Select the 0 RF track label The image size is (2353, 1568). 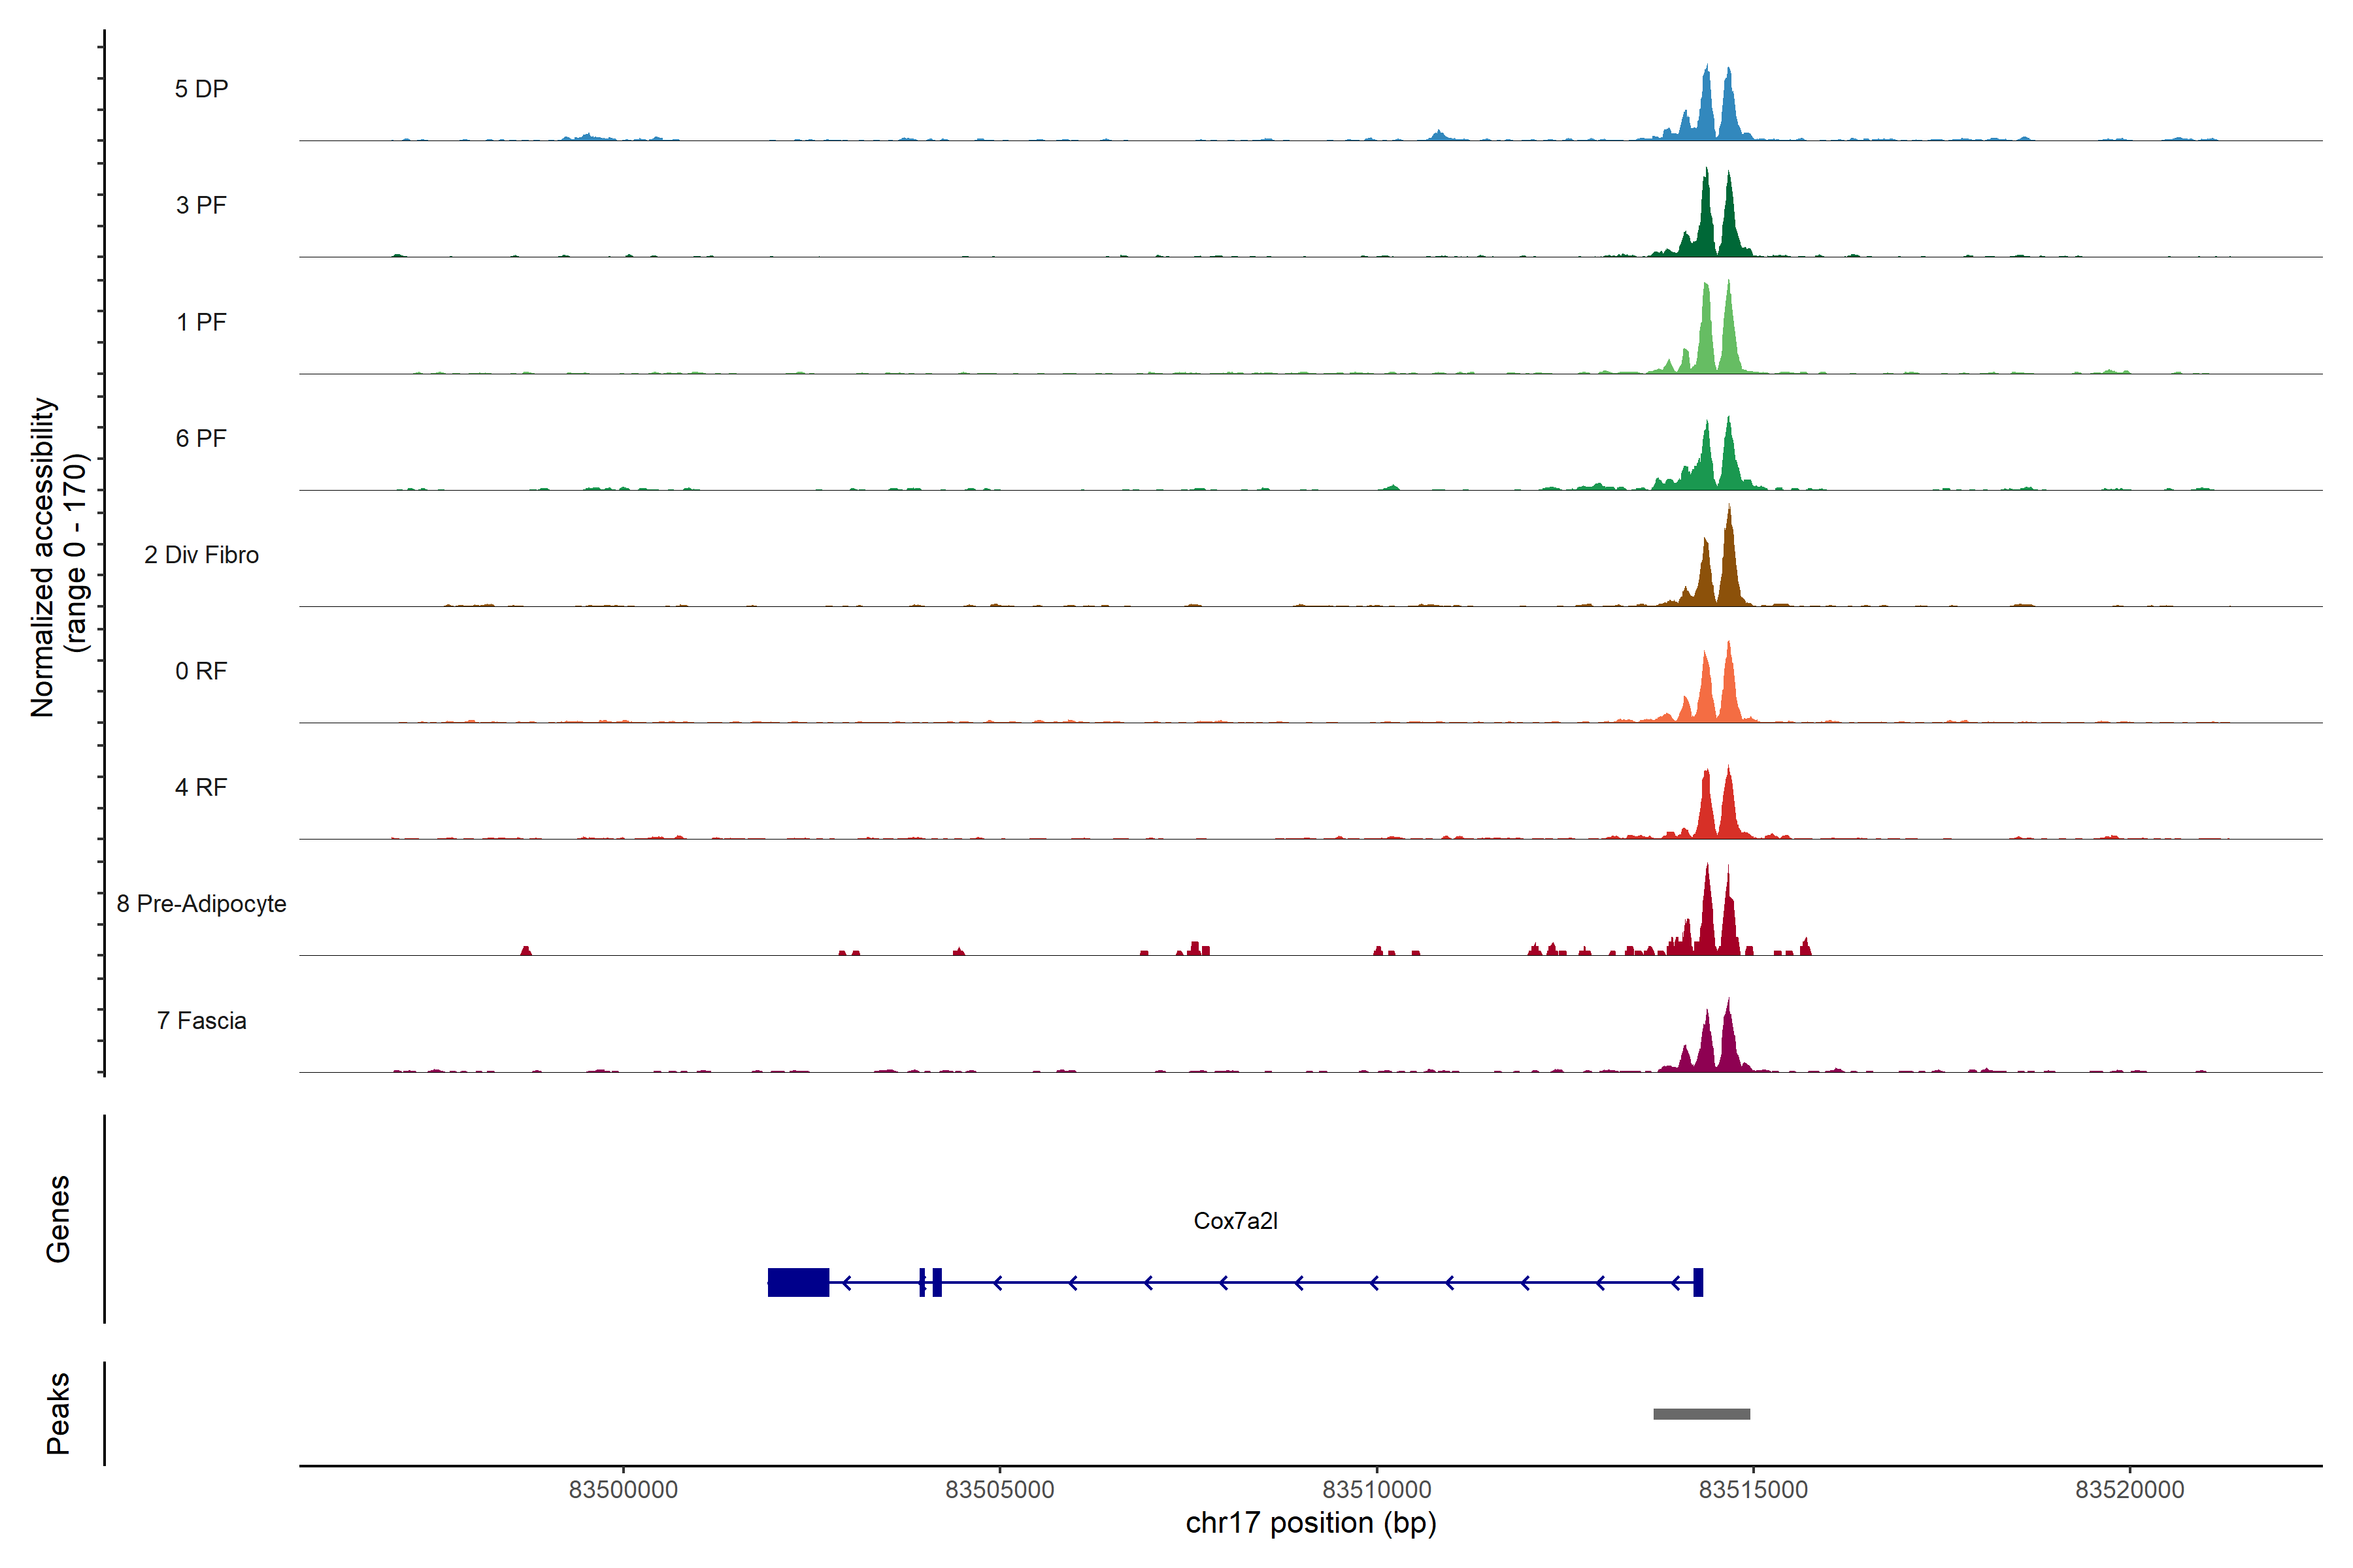[201, 671]
